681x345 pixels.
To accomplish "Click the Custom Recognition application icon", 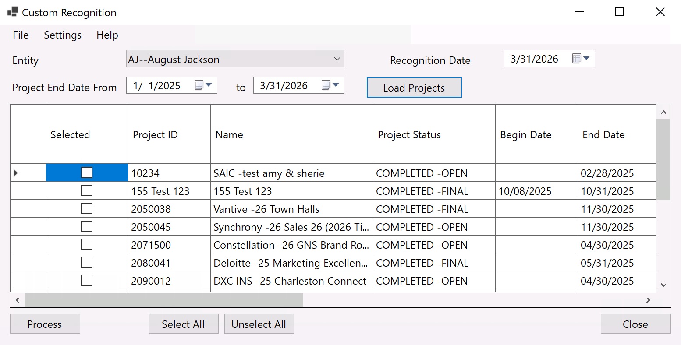I will [x=12, y=12].
